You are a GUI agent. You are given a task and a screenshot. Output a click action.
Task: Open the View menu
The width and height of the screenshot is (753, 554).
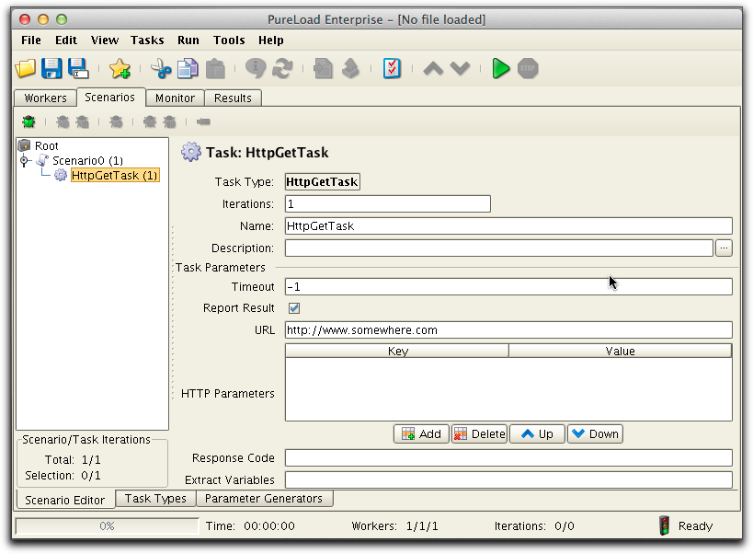pos(105,40)
